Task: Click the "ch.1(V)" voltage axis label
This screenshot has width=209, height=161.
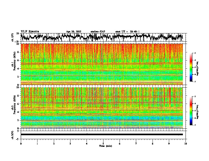Action: [13, 37]
